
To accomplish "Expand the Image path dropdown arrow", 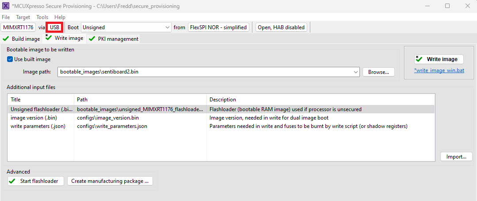I will [356, 72].
